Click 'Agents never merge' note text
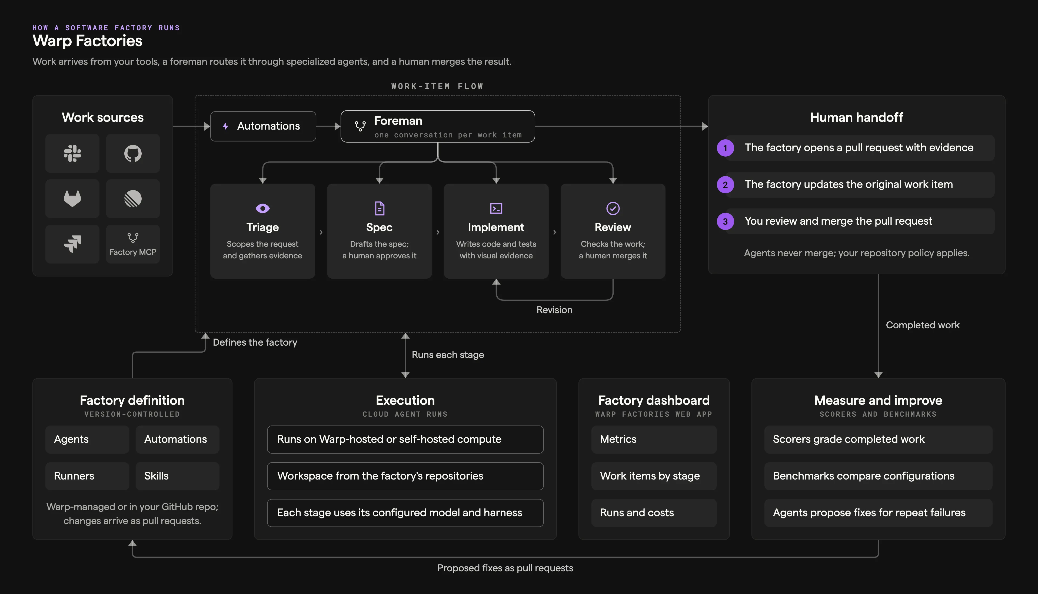This screenshot has width=1038, height=594. tap(857, 253)
